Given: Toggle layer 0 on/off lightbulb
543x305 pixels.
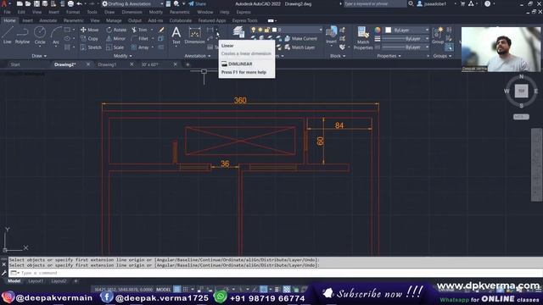Looking at the screenshot, I should click(x=254, y=30).
